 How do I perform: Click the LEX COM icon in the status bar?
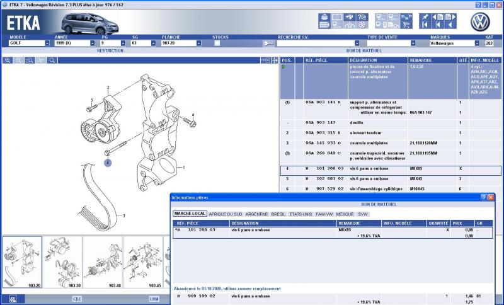click(x=13, y=299)
